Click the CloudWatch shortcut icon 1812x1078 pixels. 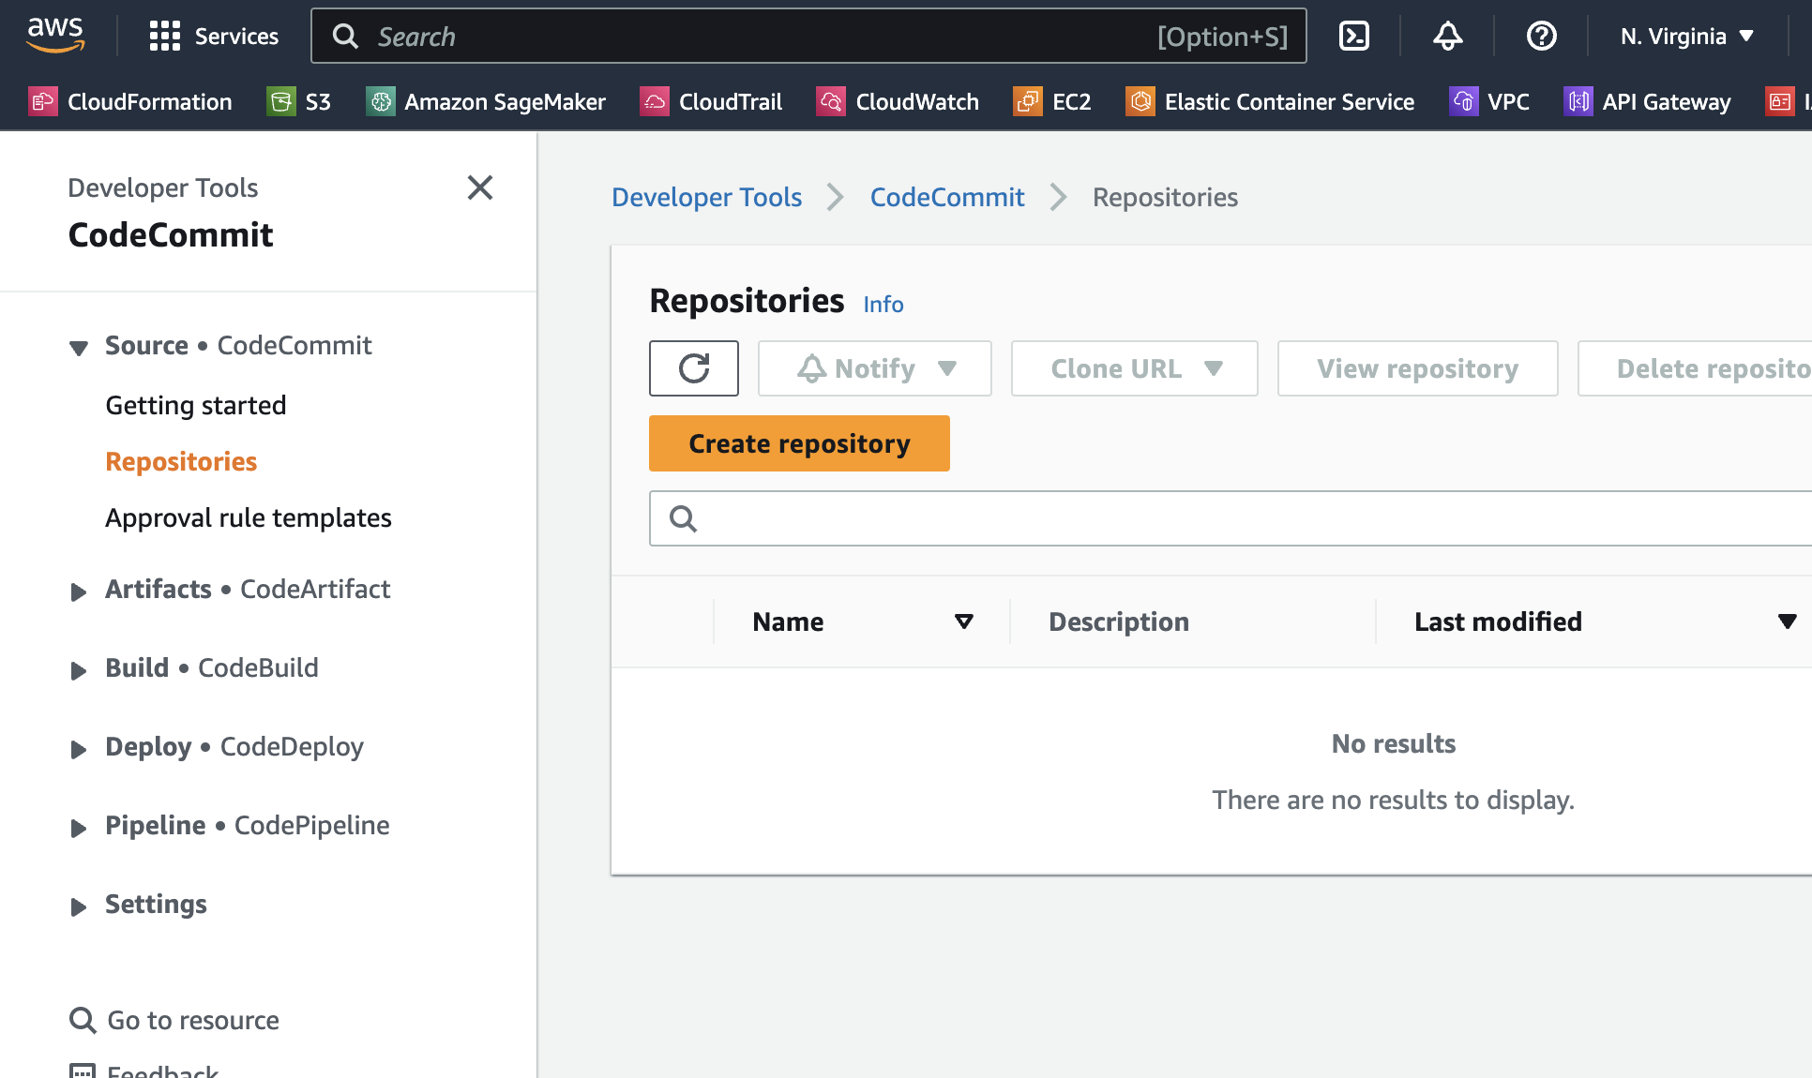(x=831, y=101)
